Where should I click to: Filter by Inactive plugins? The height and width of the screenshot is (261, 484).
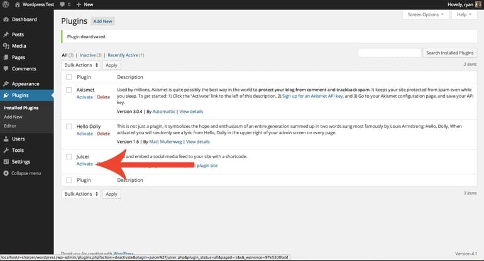click(87, 55)
